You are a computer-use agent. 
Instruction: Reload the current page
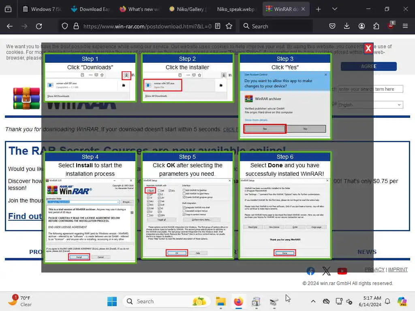coord(39,26)
